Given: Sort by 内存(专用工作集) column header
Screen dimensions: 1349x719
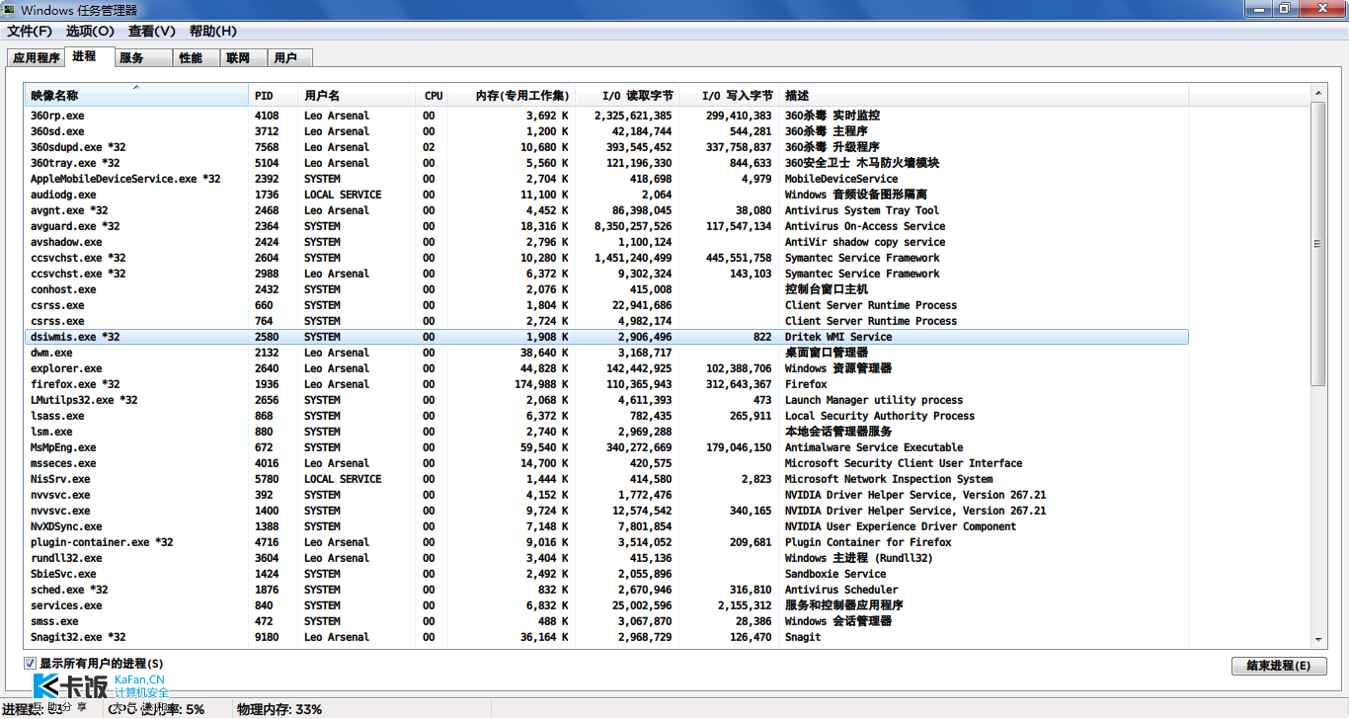Looking at the screenshot, I should click(512, 96).
